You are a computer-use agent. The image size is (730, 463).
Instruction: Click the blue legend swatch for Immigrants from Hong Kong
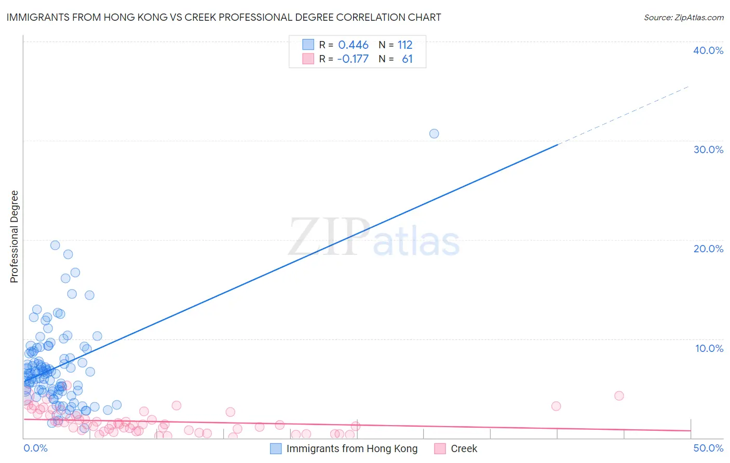pyautogui.click(x=276, y=448)
